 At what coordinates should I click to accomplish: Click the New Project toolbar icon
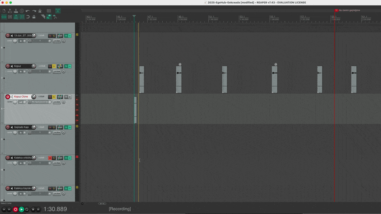pos(4,11)
